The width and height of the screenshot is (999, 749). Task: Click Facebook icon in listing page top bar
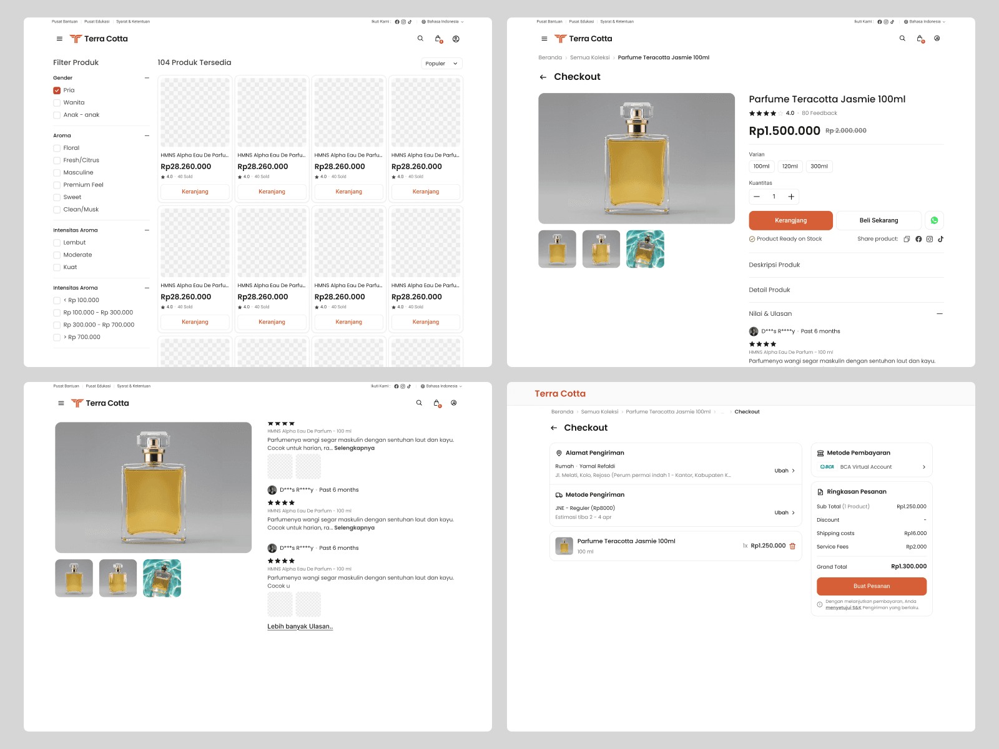397,22
